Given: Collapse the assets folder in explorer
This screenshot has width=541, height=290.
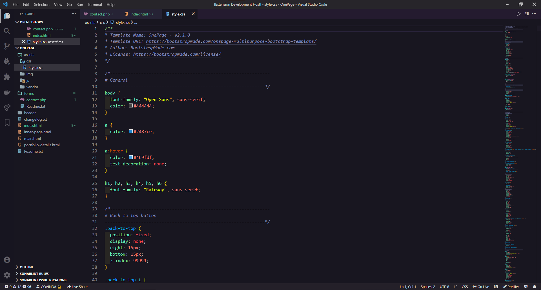Looking at the screenshot, I should pos(47,55).
